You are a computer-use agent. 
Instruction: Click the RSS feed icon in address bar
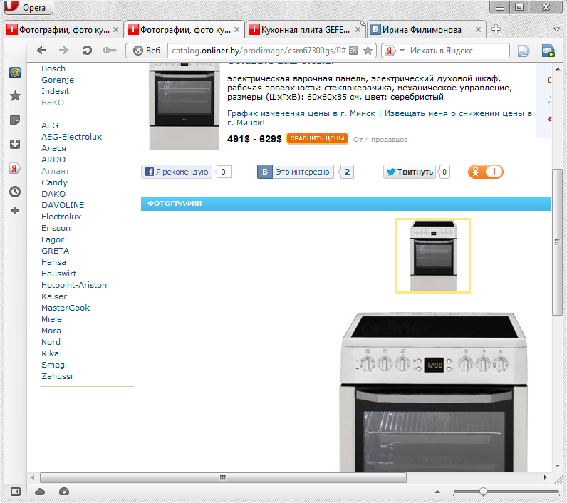353,51
